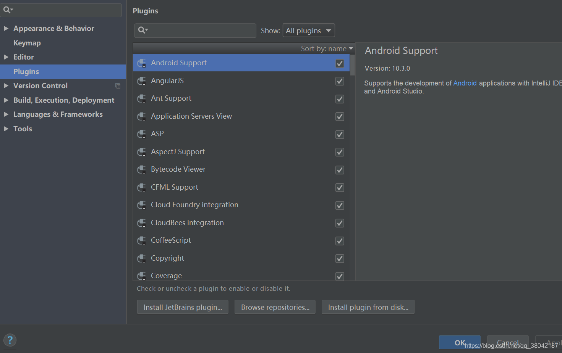Click the Android Support plugin icon
Image resolution: width=562 pixels, height=353 pixels.
pos(141,63)
